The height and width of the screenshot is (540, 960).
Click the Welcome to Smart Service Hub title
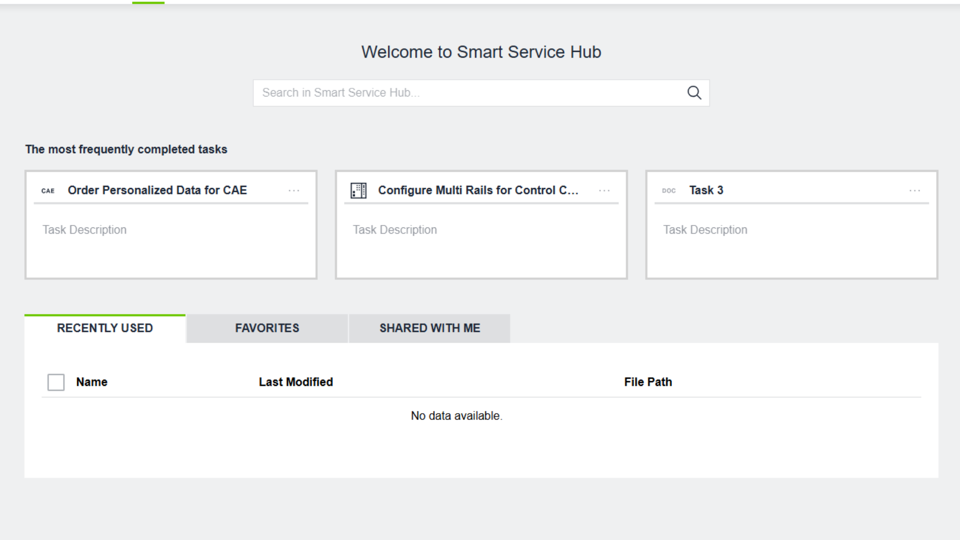tap(481, 52)
